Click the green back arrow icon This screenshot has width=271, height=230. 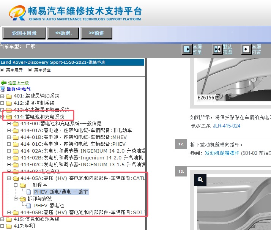4,83
